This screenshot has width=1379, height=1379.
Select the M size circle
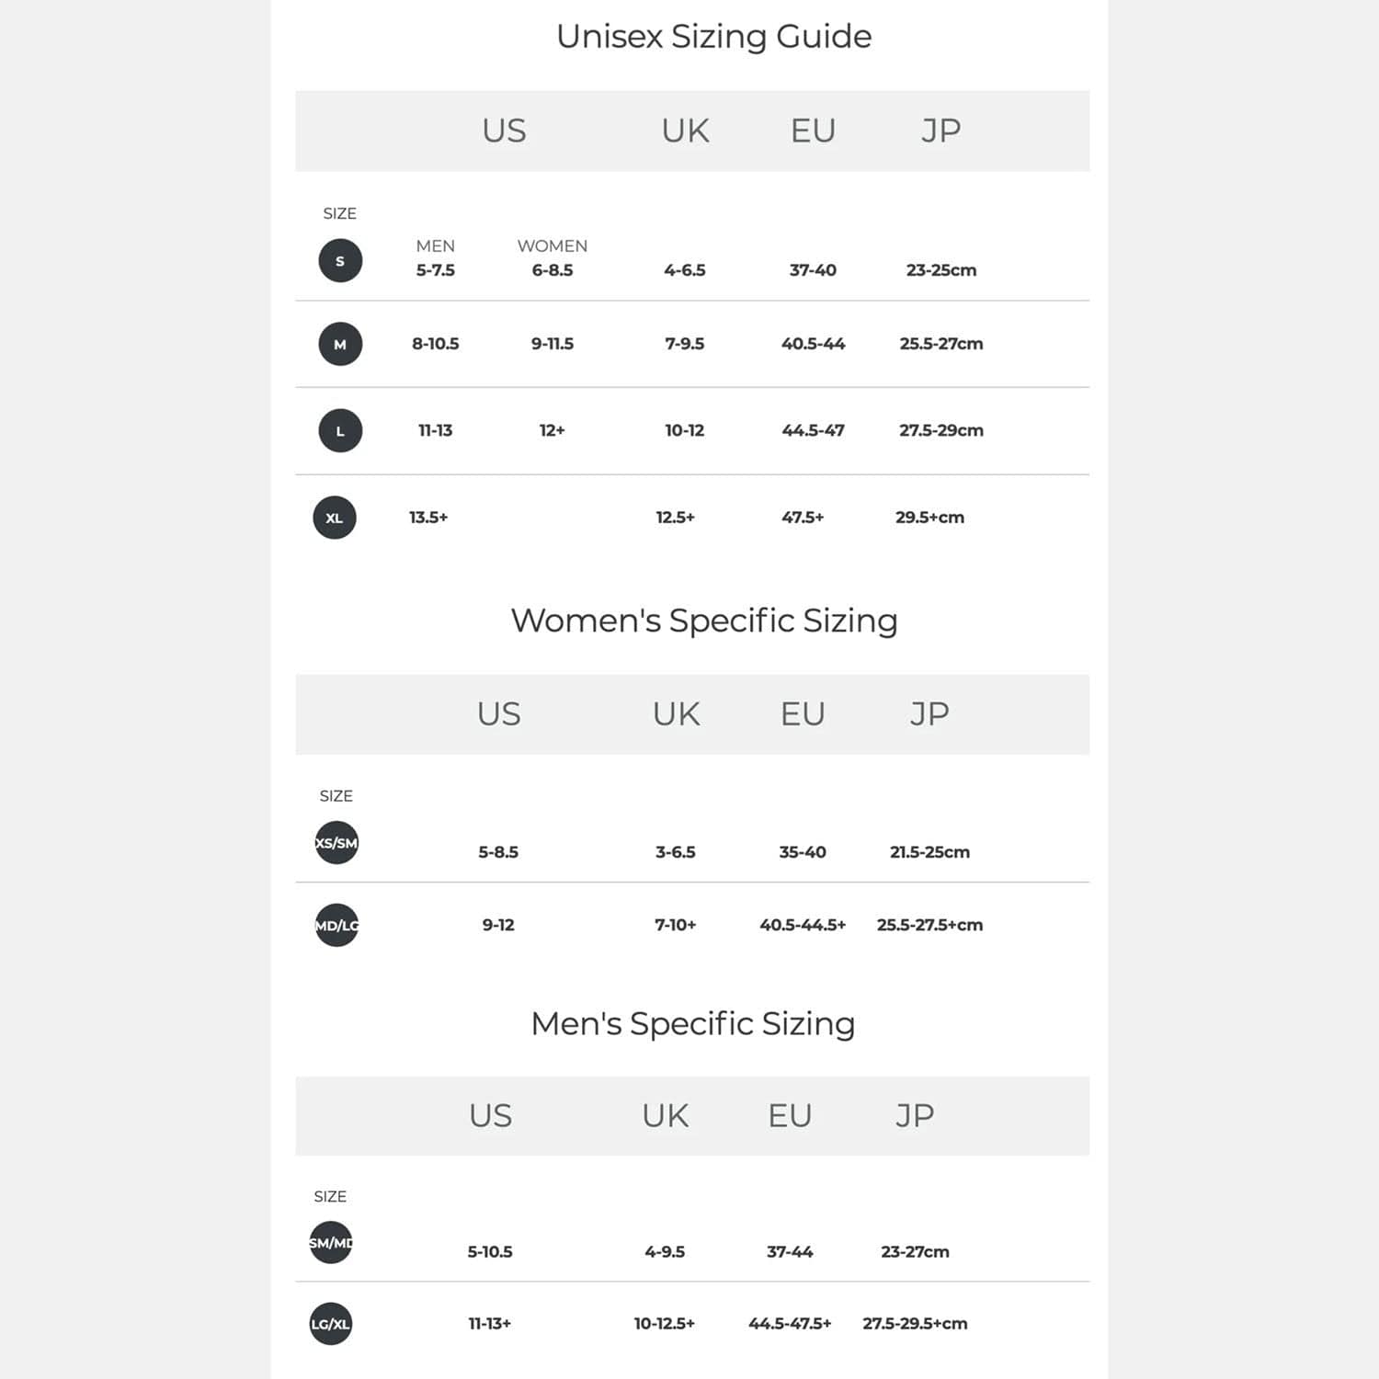(x=340, y=345)
